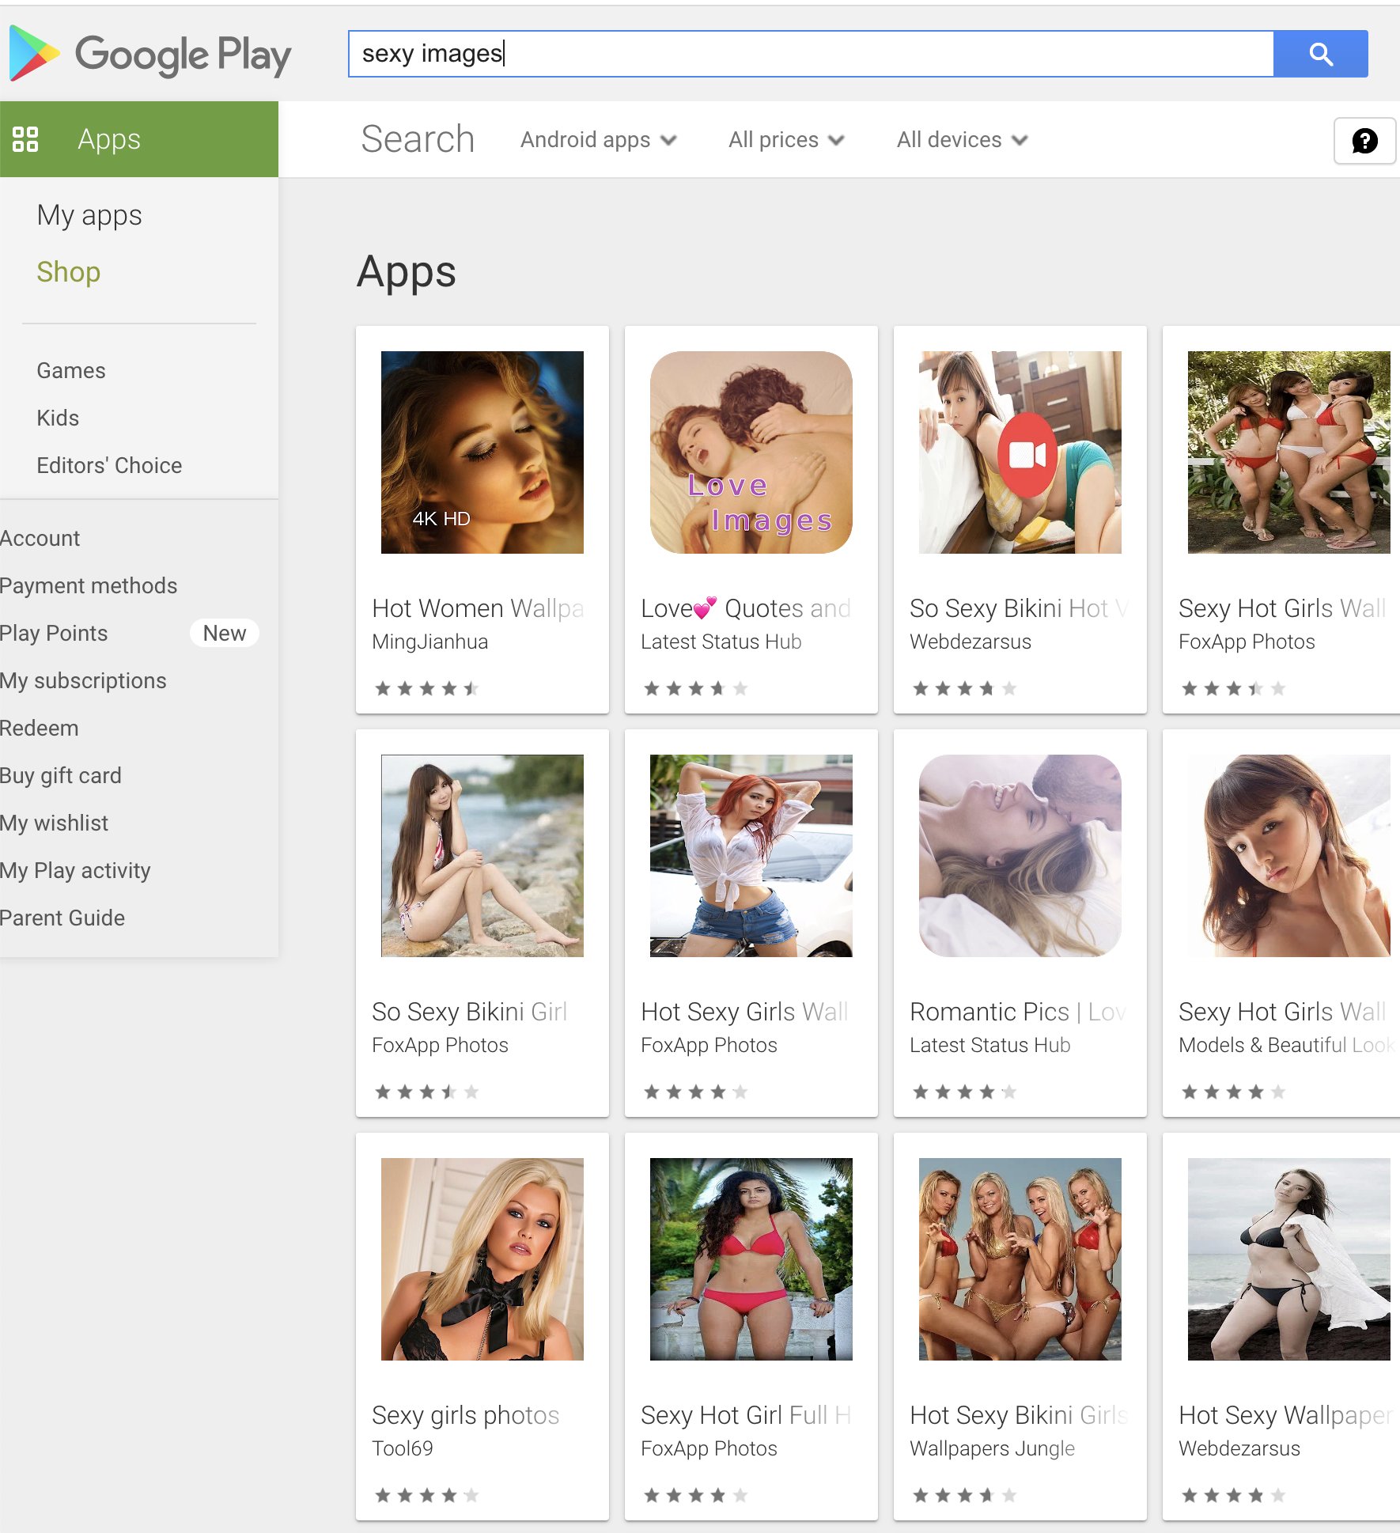The height and width of the screenshot is (1533, 1400).
Task: Open Payment methods link
Action: (x=89, y=585)
